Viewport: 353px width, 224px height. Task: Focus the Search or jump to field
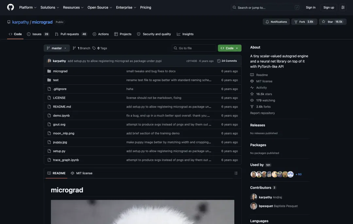(266, 8)
